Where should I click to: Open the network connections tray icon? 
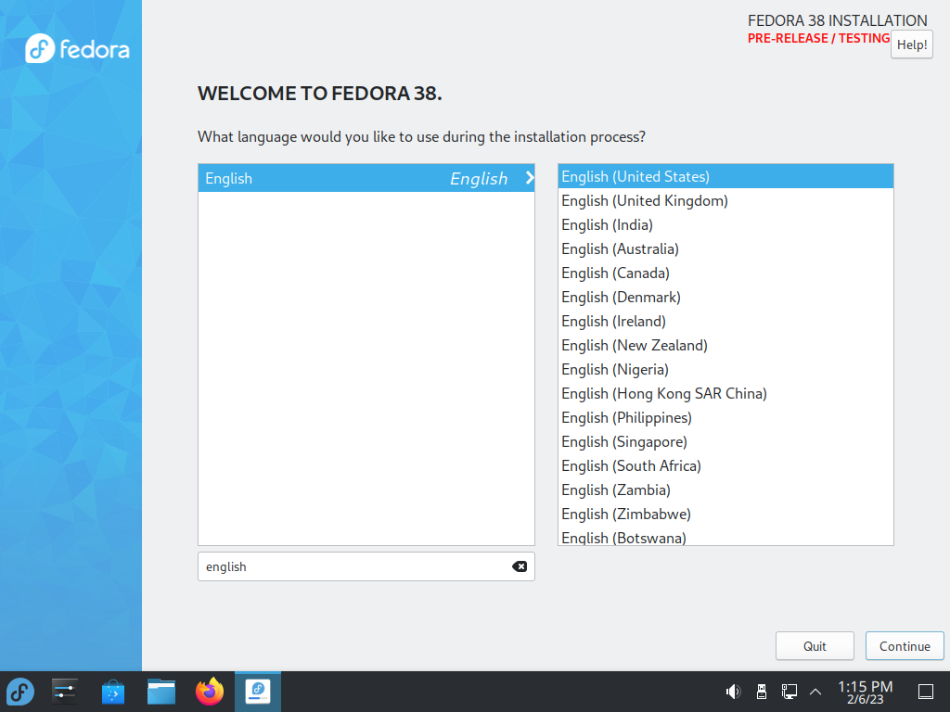tap(789, 692)
